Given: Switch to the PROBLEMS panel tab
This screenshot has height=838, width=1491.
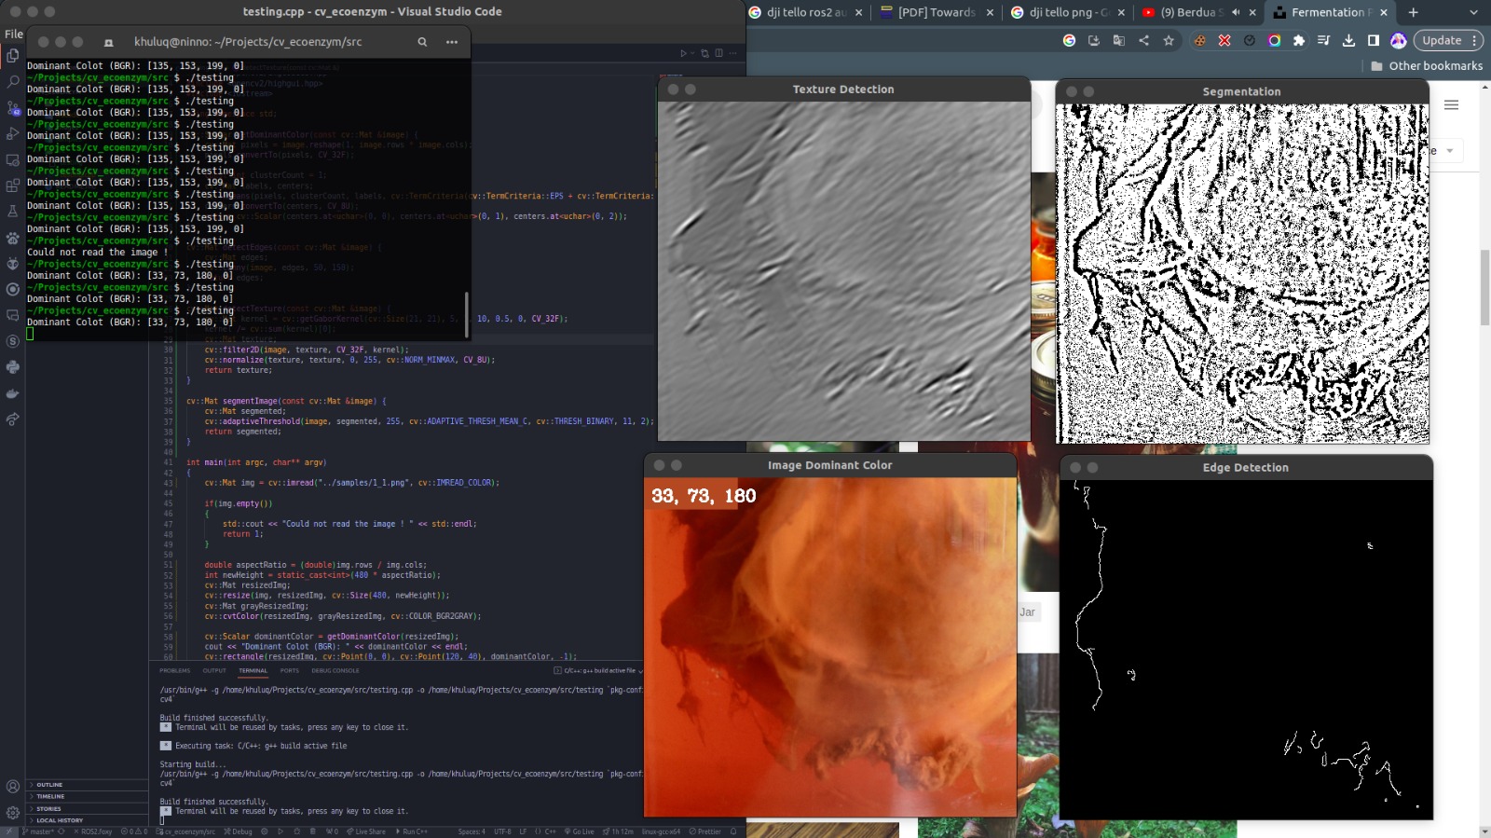Looking at the screenshot, I should tap(174, 670).
